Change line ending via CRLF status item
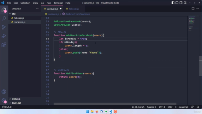This screenshot has width=202, height=114. click(x=170, y=107)
